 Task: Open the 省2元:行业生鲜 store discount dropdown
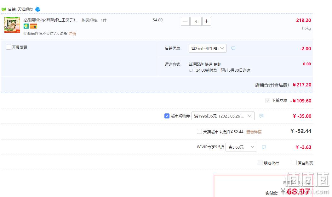point(208,48)
